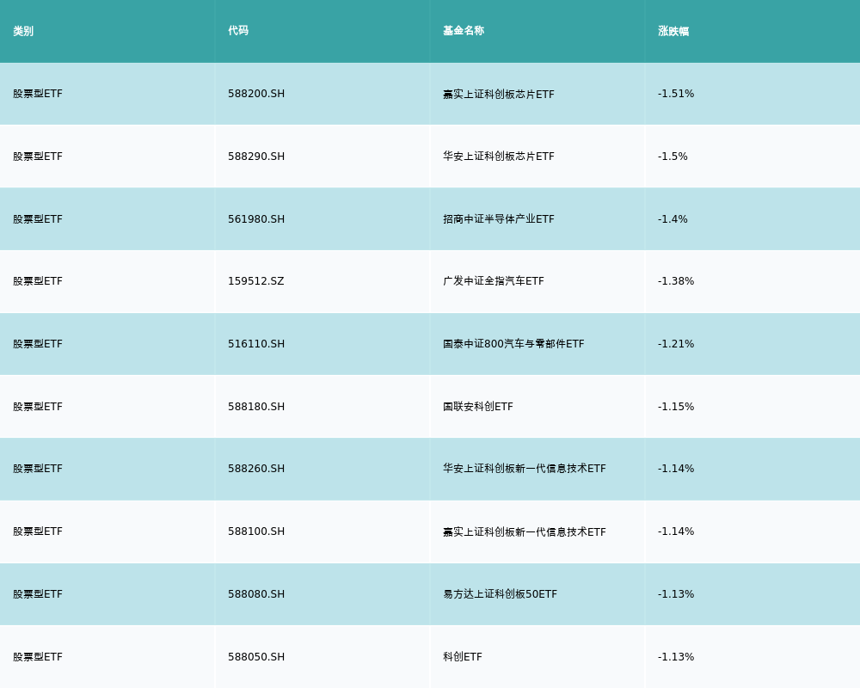This screenshot has width=860, height=688.
Task: Click fund name 嘉实上证科创板新一代信息技术ETF
Action: [x=525, y=531]
